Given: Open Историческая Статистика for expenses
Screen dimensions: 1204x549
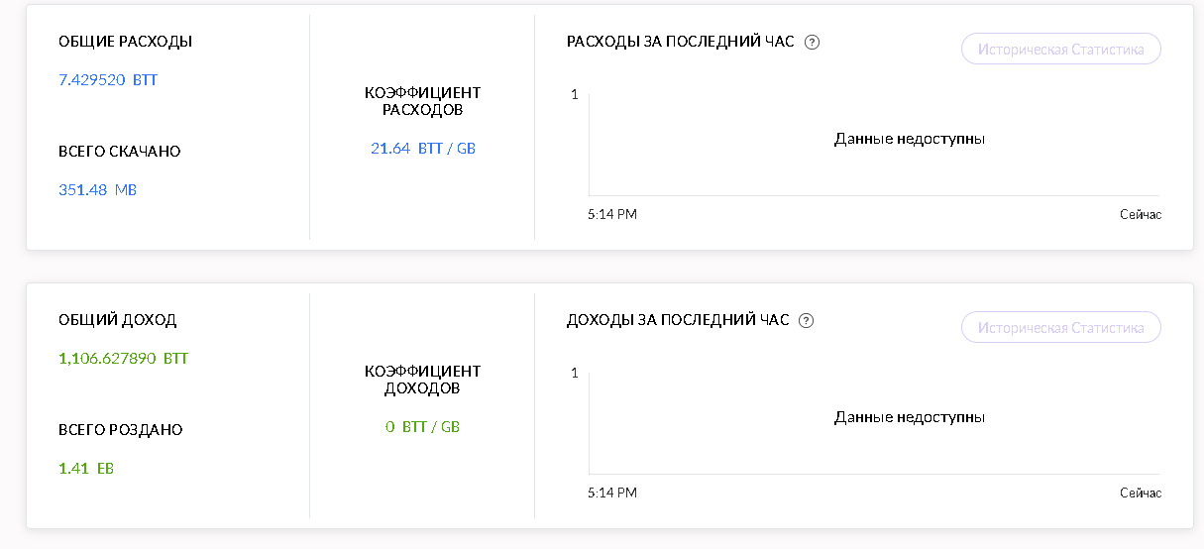Looking at the screenshot, I should point(1060,49).
